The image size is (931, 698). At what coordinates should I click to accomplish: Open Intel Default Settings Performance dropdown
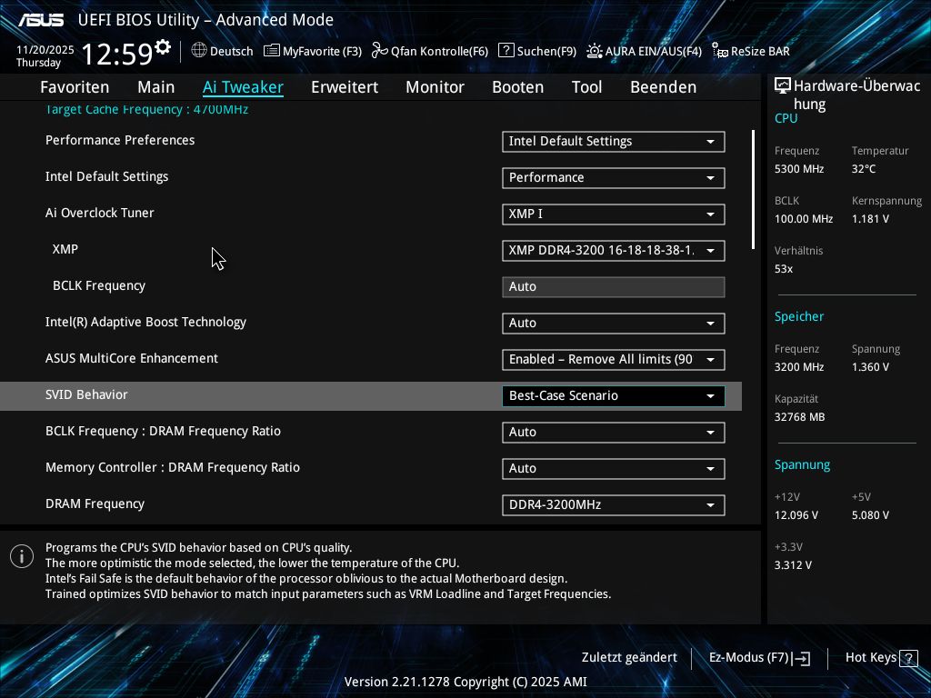click(614, 177)
